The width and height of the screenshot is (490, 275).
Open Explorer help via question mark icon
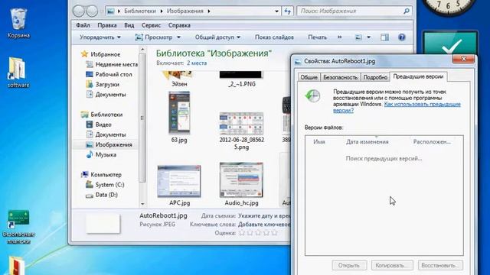click(x=401, y=37)
